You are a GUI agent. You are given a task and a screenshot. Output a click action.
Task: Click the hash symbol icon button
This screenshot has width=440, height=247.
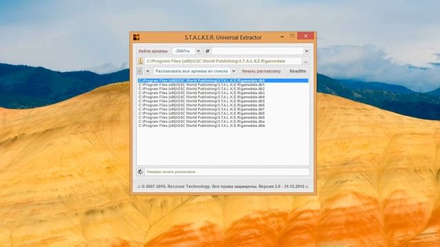208,51
